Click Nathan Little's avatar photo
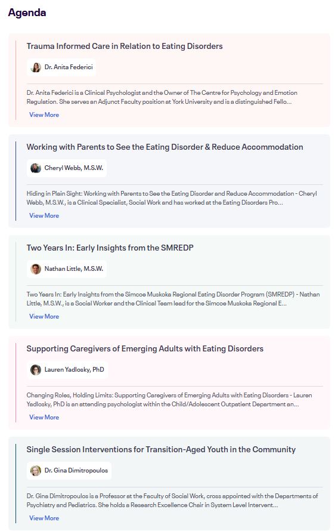 (x=36, y=269)
